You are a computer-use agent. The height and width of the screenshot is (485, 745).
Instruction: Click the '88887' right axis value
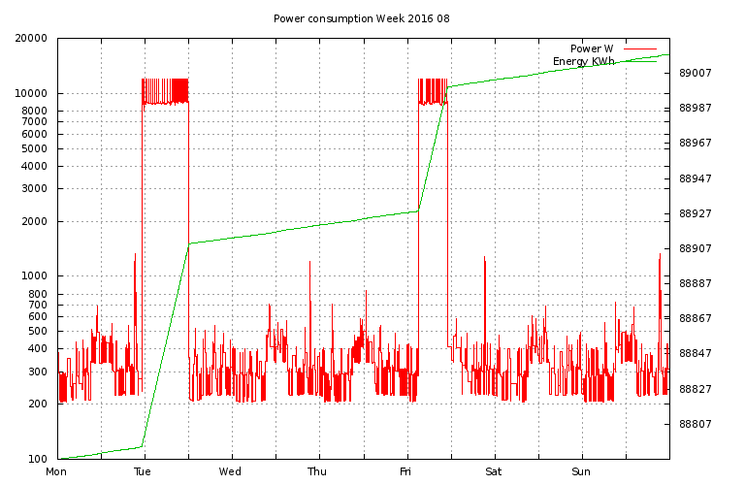[696, 283]
